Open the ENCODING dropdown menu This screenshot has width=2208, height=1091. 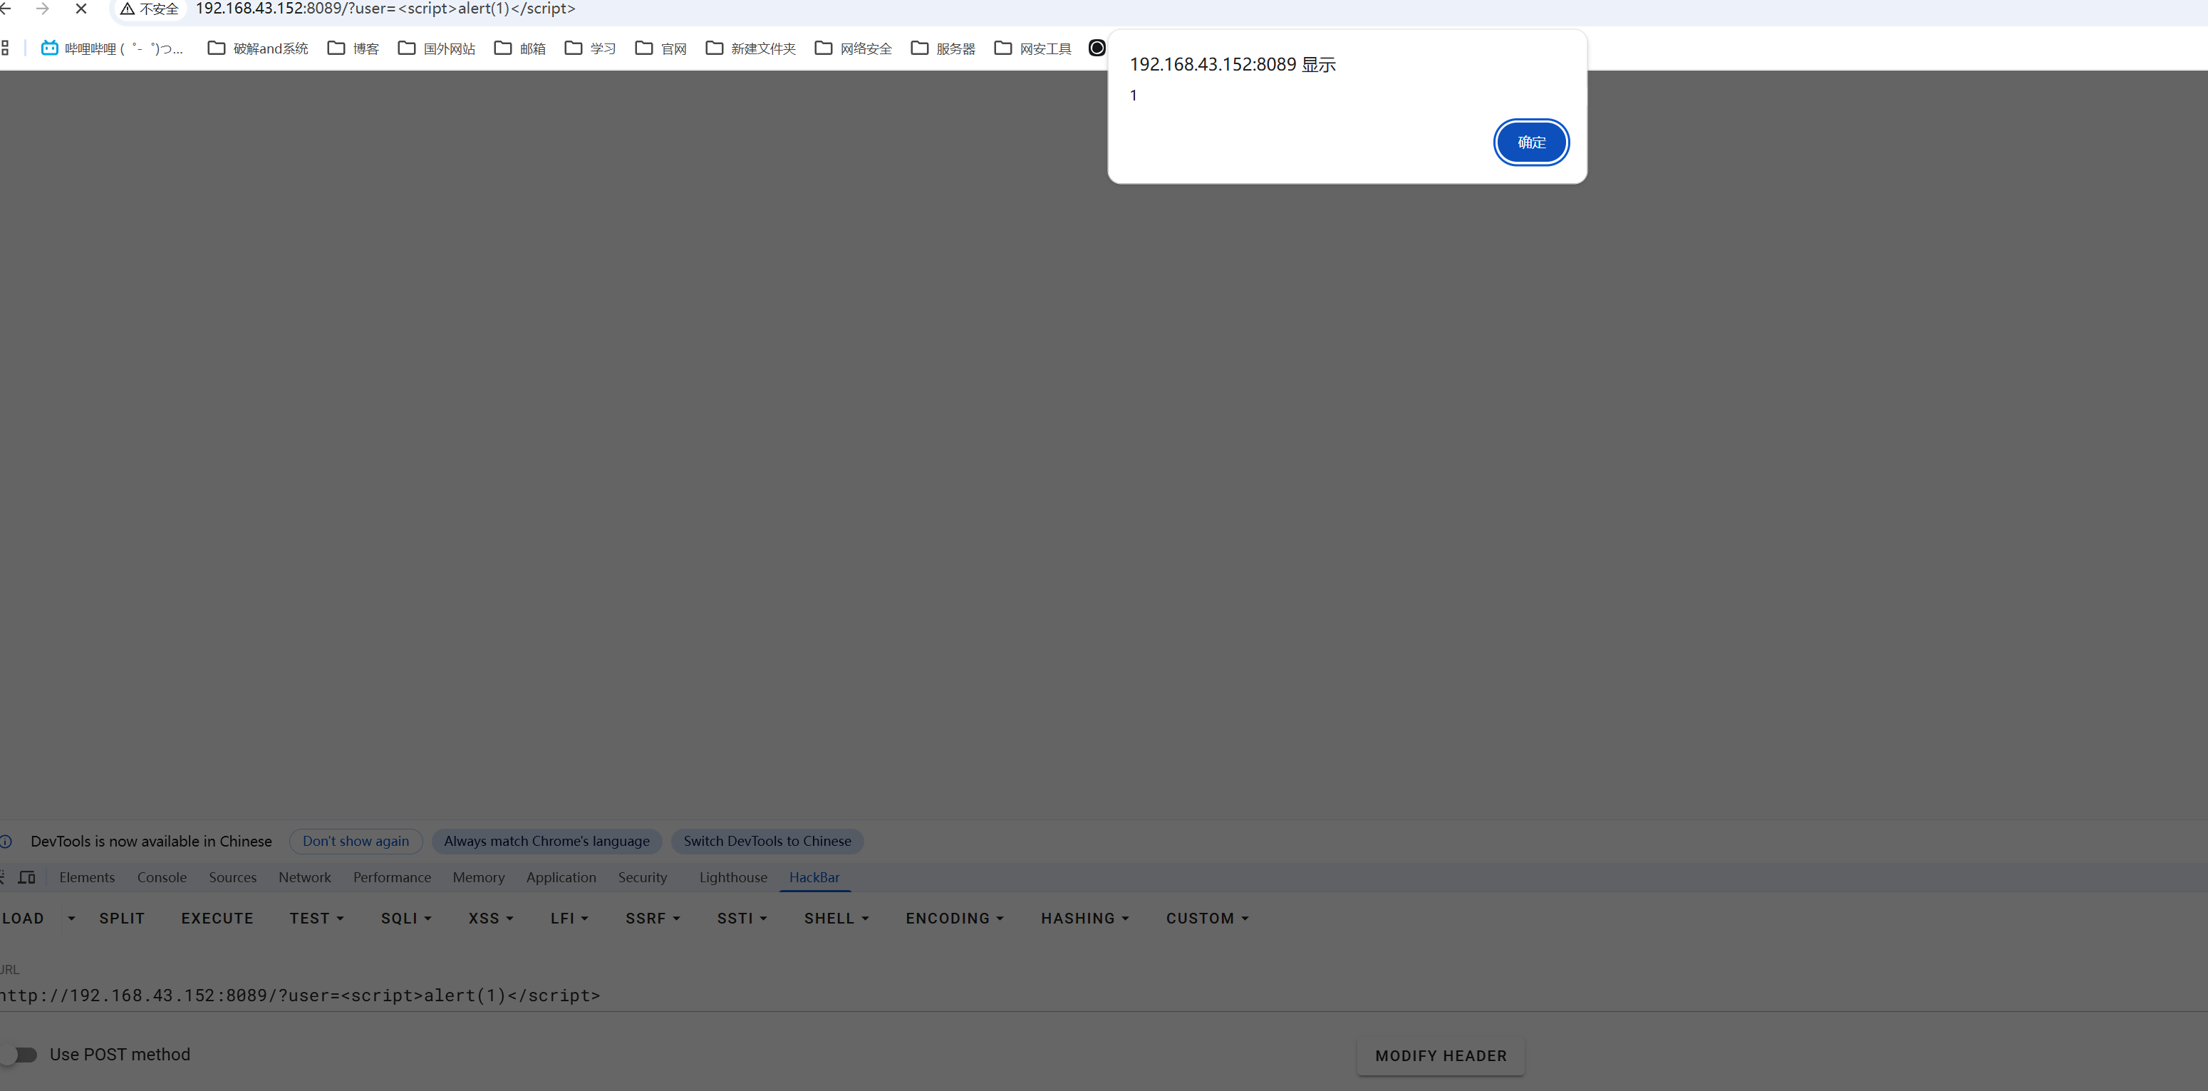[x=954, y=918]
